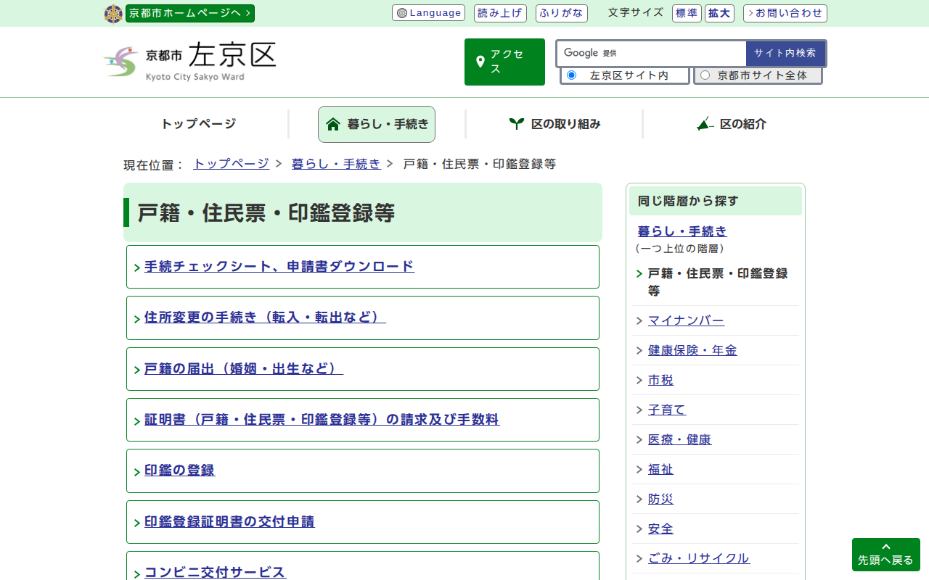Click the Kyoto city emblem icon
Image resolution: width=929 pixels, height=580 pixels.
coord(113,14)
